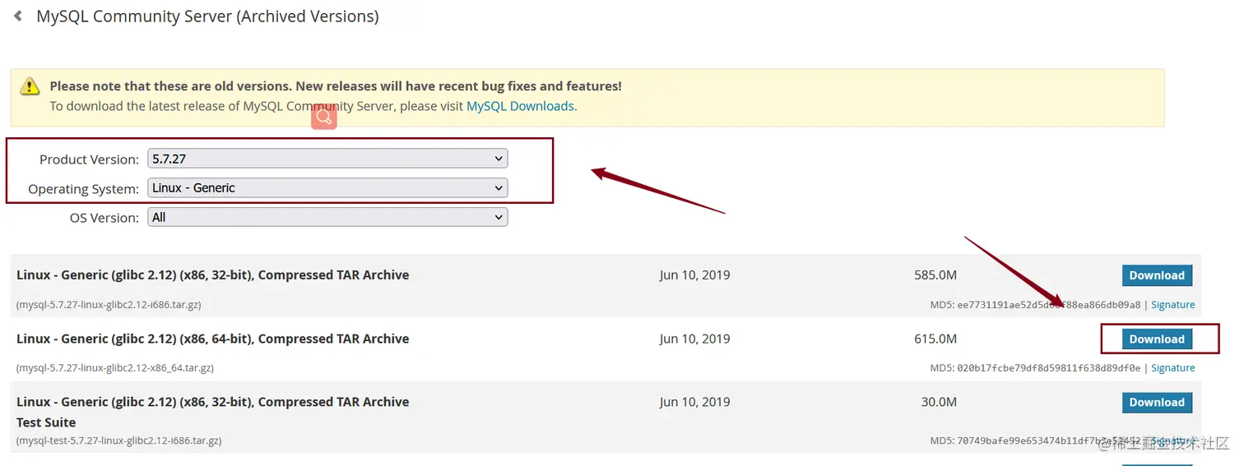This screenshot has height=466, width=1244.
Task: Click filename mysql-5.7.27-linux-glibc2.12-i686.tar.gz
Action: (109, 305)
